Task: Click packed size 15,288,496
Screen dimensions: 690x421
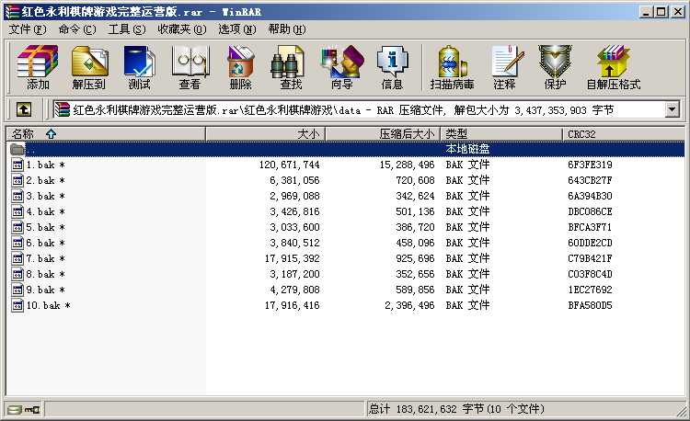Action: pos(407,165)
